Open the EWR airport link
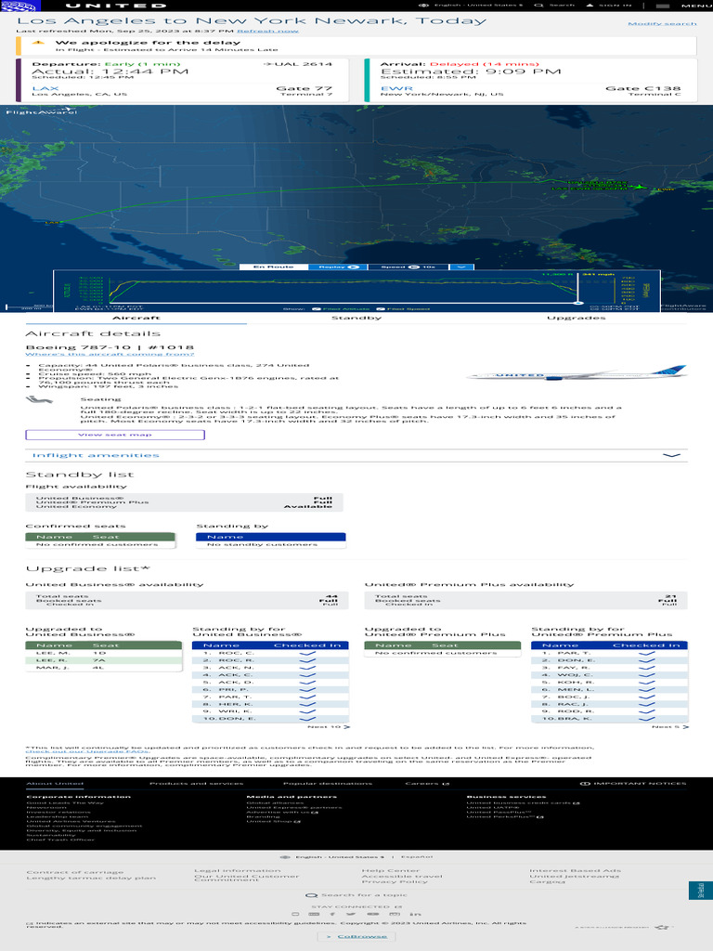 [396, 88]
